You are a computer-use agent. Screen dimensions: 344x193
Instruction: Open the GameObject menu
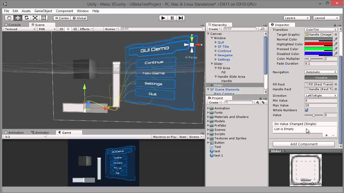[x=43, y=11]
